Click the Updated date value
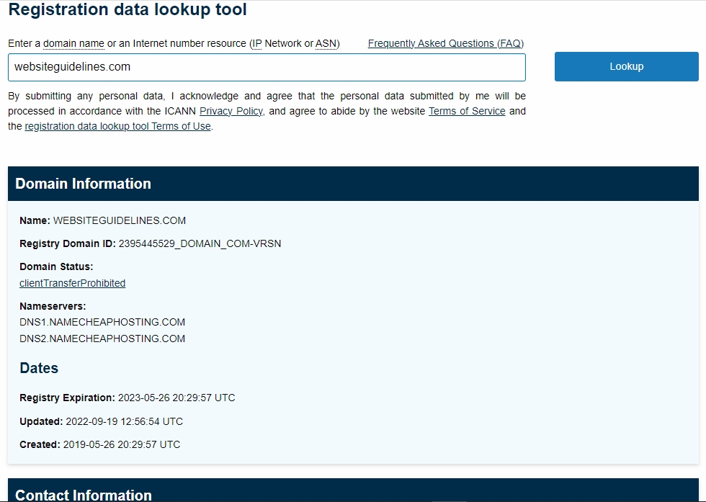Image resolution: width=706 pixels, height=502 pixels. (x=124, y=421)
